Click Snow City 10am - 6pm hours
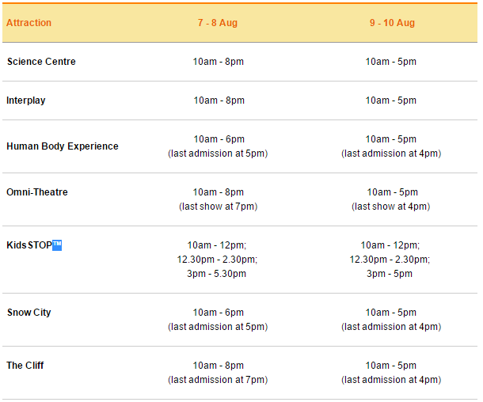Screen dimensions: 483x402 click(219, 313)
